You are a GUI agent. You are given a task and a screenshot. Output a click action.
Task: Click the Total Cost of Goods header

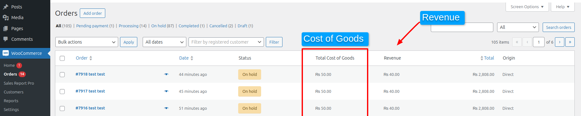click(x=335, y=58)
